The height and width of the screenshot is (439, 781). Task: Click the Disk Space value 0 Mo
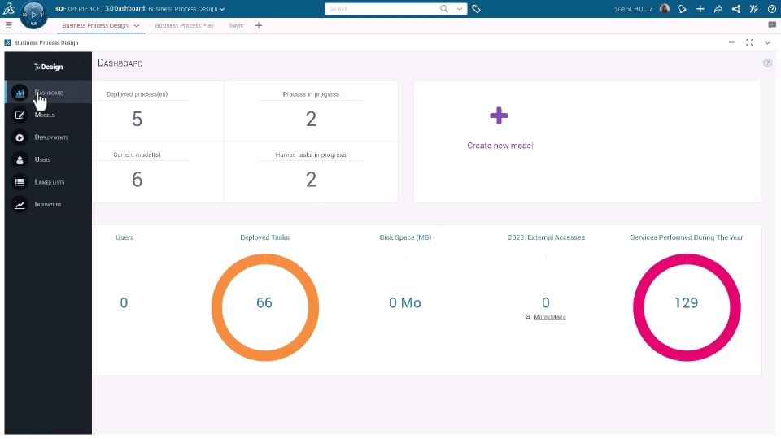coord(405,302)
